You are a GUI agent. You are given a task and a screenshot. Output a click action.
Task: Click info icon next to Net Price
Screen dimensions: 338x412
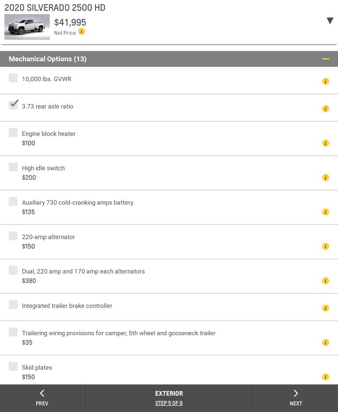(81, 32)
